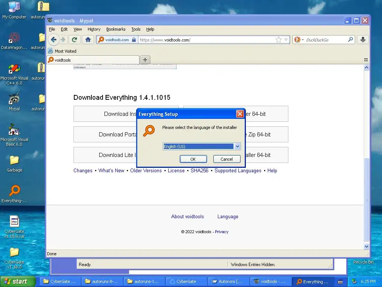Open the License link
Screen dimensions: 382x287
pyautogui.click(x=176, y=170)
